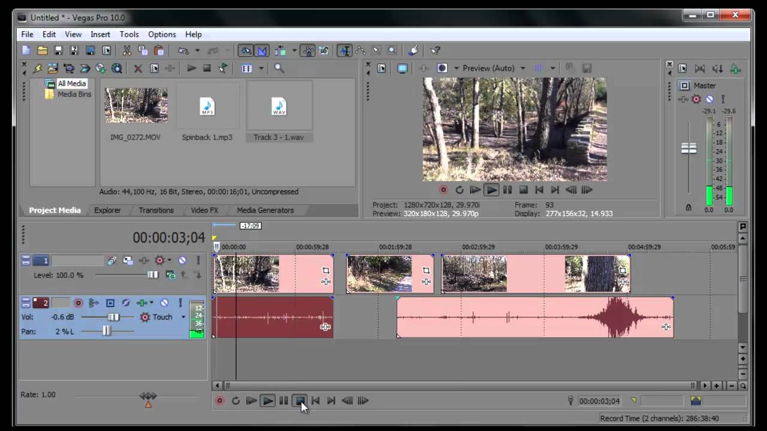
Task: Open video track 1 automation settings dropdown
Action: point(170,260)
